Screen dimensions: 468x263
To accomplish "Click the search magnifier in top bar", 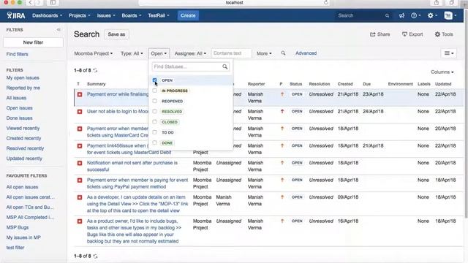I will point(387,15).
